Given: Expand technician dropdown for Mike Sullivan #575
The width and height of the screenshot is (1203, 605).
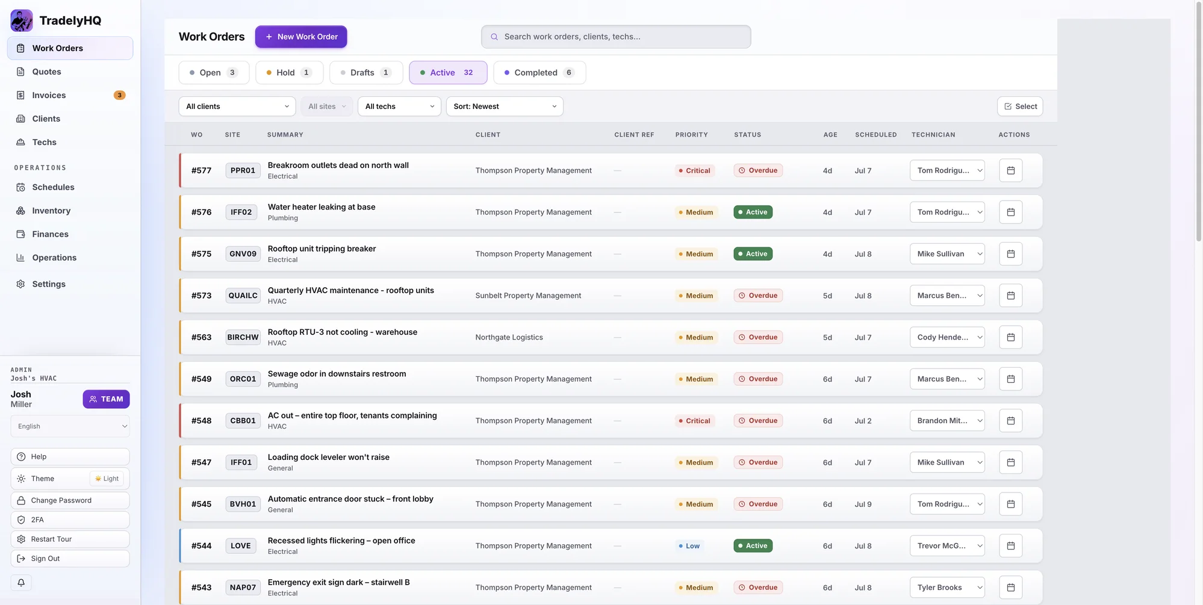Looking at the screenshot, I should tap(947, 254).
